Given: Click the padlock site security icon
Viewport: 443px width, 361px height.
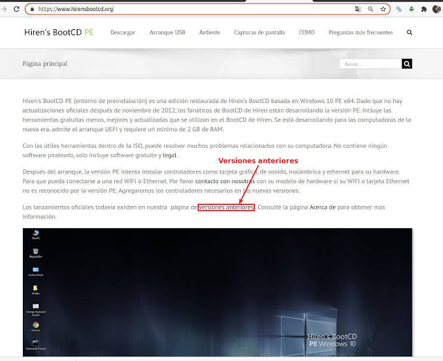Looking at the screenshot, I should (x=33, y=9).
